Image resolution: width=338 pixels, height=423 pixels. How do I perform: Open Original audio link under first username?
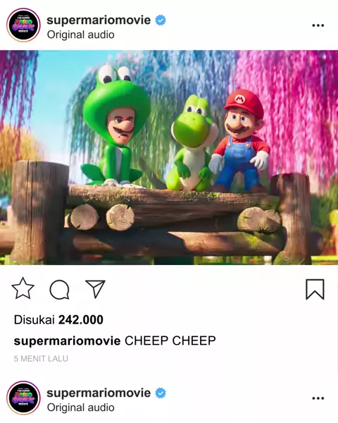80,35
